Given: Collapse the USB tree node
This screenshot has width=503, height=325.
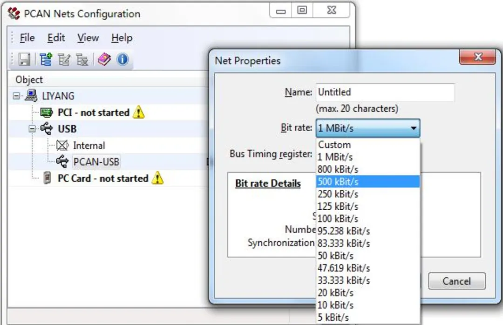Looking at the screenshot, I should click(32, 129).
